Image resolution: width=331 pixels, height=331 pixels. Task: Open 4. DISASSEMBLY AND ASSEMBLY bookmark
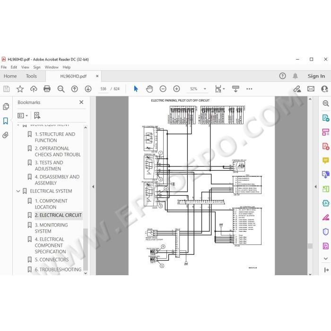[x=57, y=180]
